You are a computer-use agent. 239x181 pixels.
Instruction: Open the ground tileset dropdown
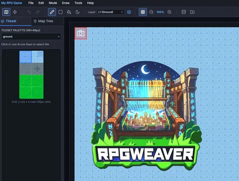31,36
